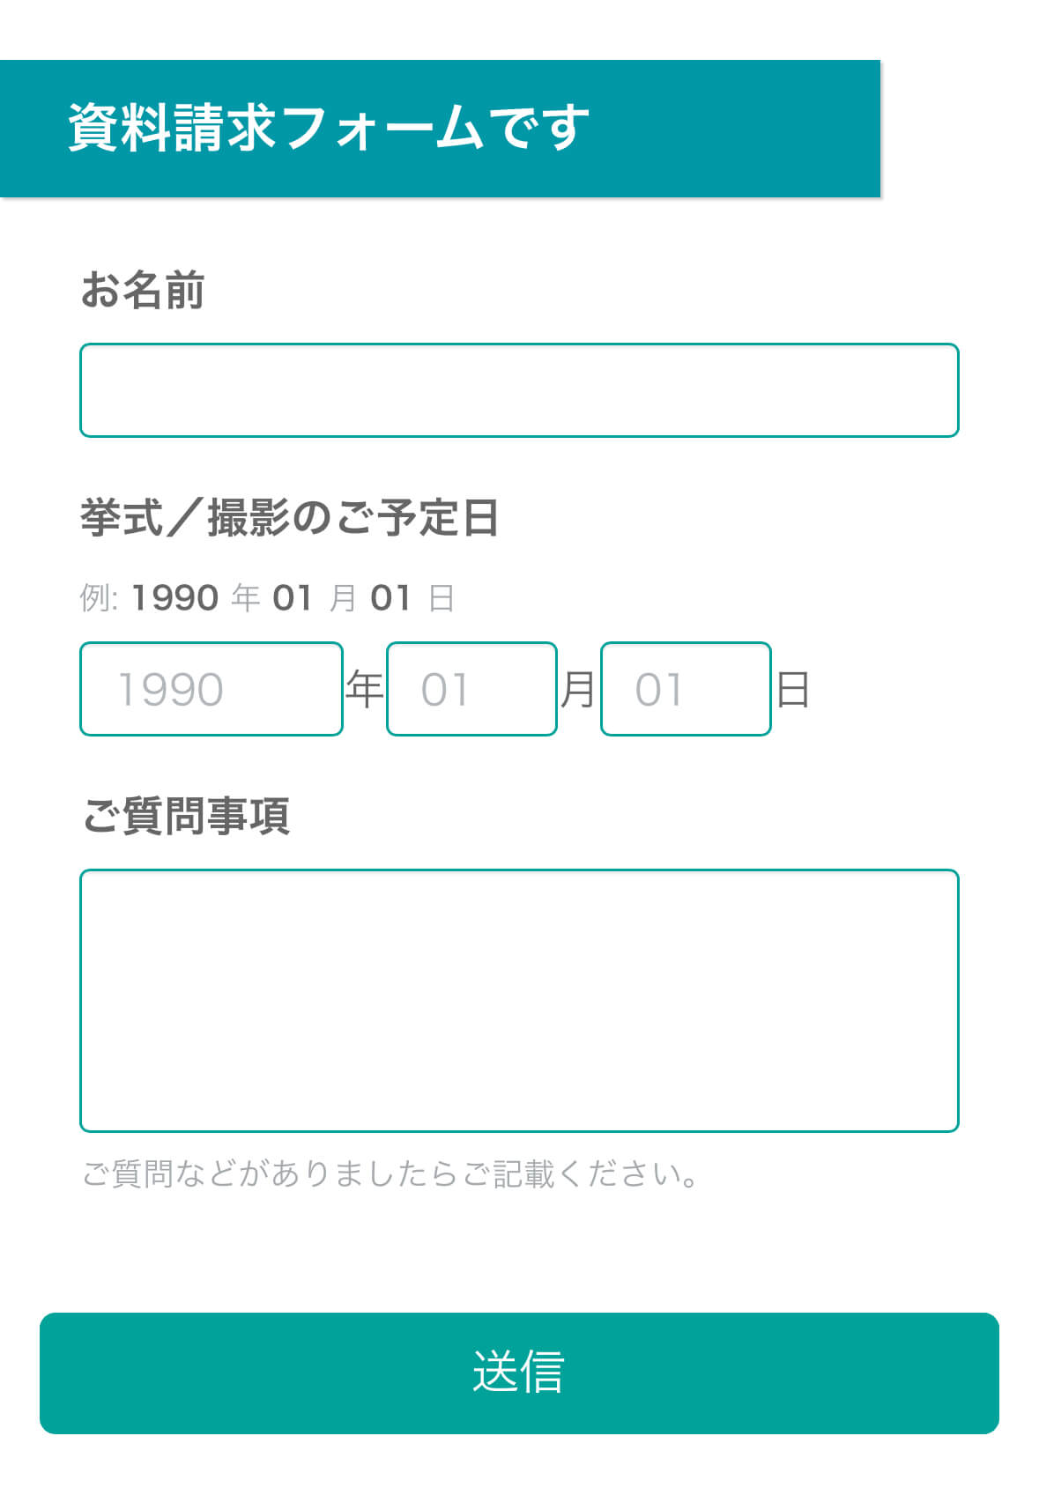The height and width of the screenshot is (1510, 1039).
Task: Click the 挙式／撮影のご予定日 label
Action: click(290, 517)
